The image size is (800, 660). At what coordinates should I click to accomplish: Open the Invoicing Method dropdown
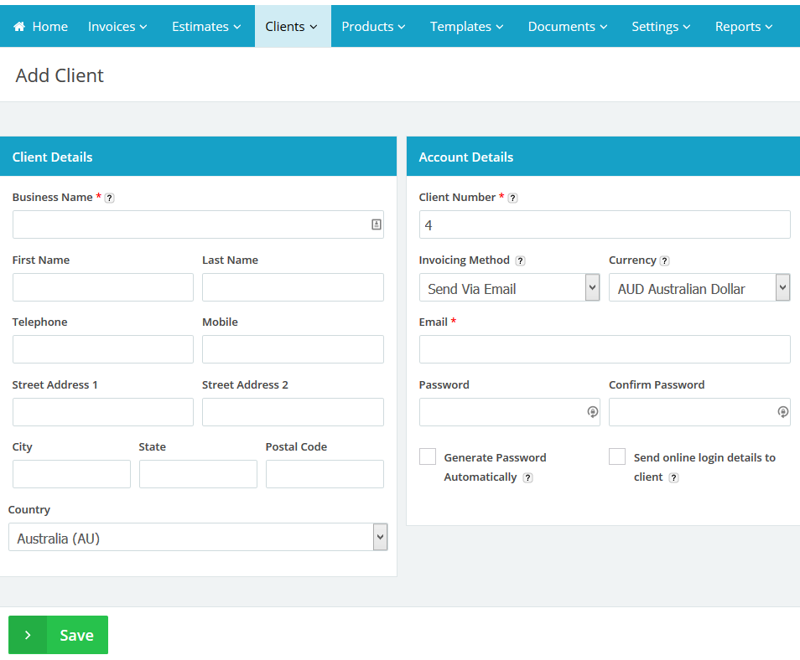click(x=509, y=288)
